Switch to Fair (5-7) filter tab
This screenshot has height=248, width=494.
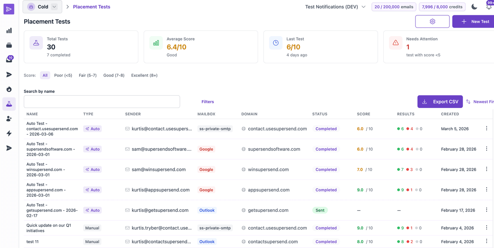[87, 75]
